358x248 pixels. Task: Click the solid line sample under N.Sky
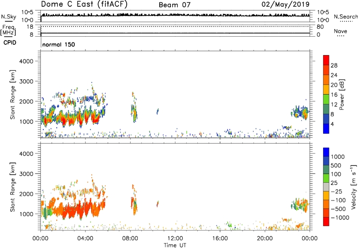coord(9,21)
